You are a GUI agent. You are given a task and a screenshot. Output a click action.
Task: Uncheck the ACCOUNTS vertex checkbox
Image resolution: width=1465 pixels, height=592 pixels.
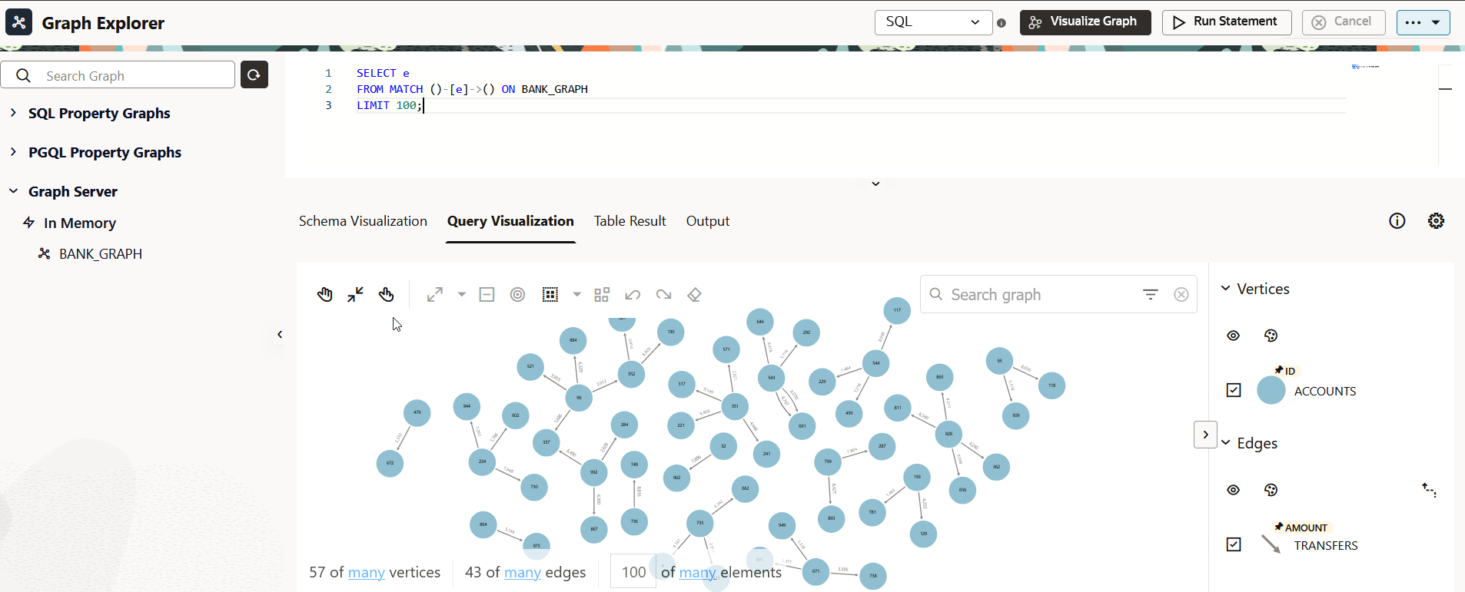click(x=1234, y=390)
